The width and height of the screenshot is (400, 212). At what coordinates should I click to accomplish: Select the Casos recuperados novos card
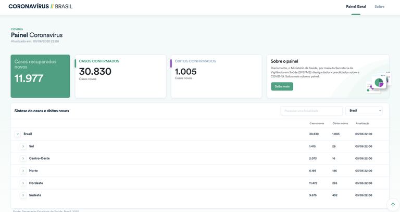point(40,76)
